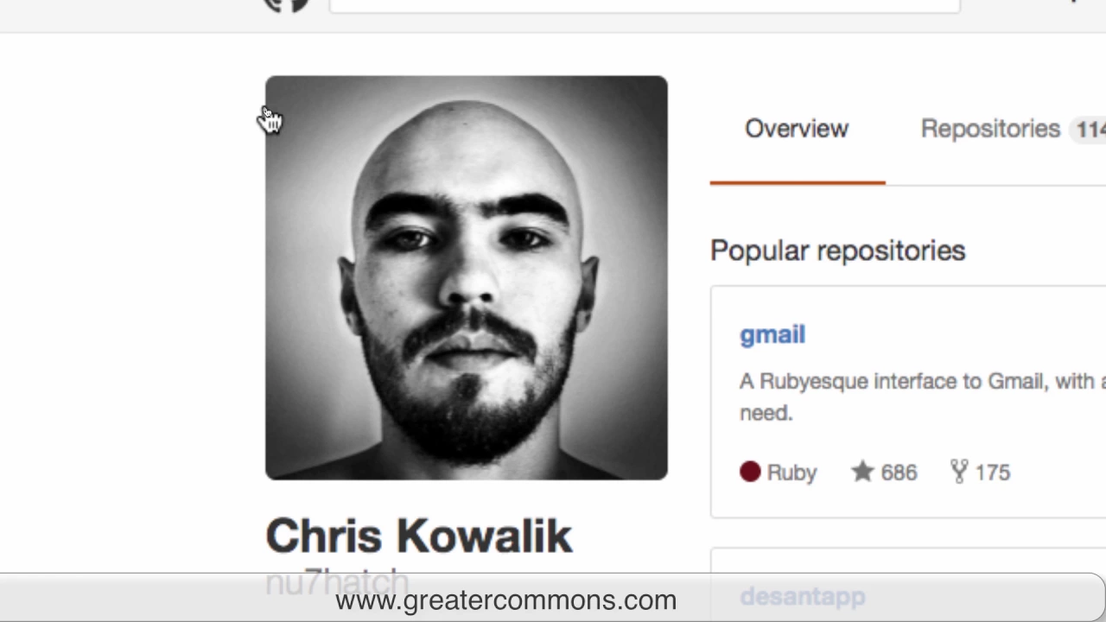This screenshot has height=622, width=1106.
Task: Click the Repositories count badge
Action: [x=1089, y=130]
